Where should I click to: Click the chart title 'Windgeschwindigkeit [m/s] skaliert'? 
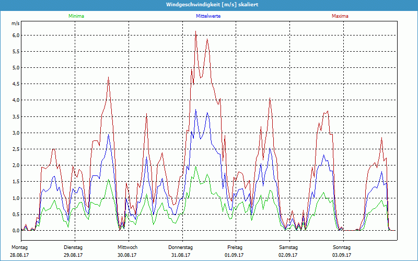click(212, 5)
